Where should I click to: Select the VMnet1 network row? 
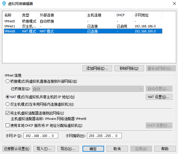tap(83, 26)
